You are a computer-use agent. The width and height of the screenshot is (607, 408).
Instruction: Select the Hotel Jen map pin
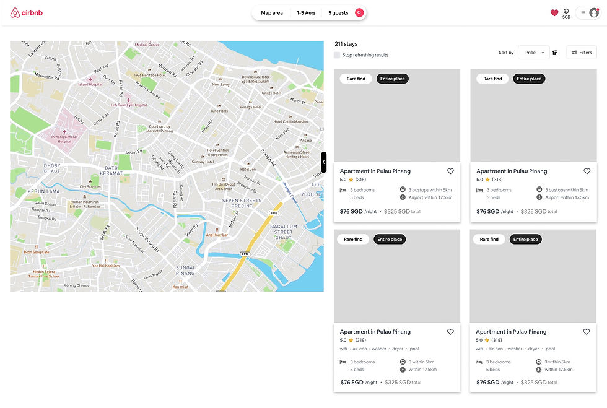click(x=248, y=164)
